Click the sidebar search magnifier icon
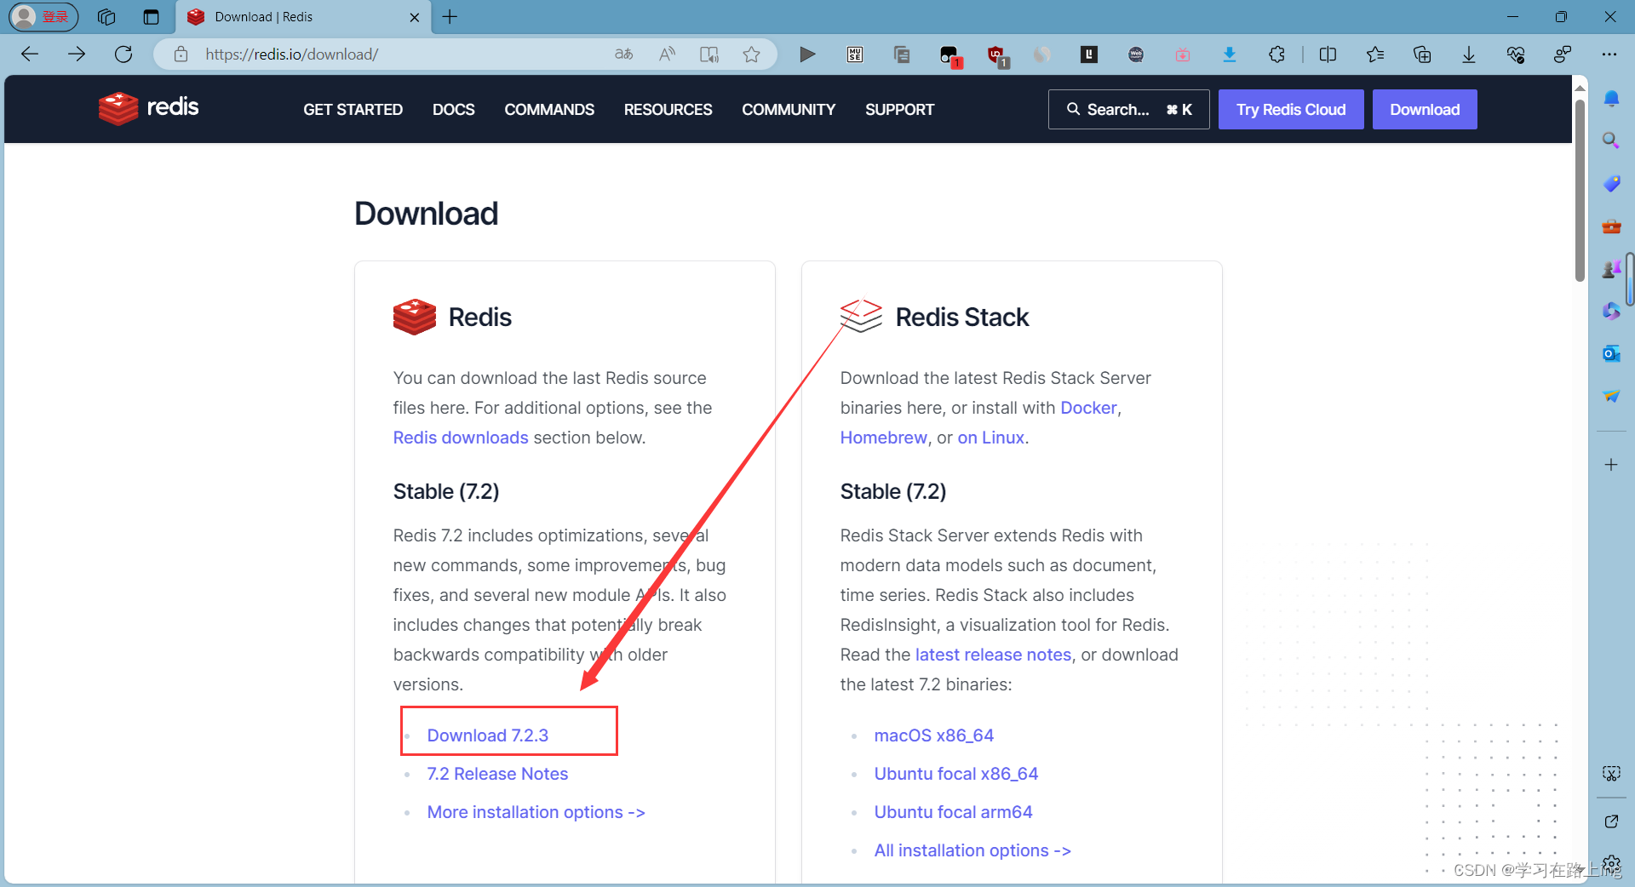1635x887 pixels. tap(1611, 140)
